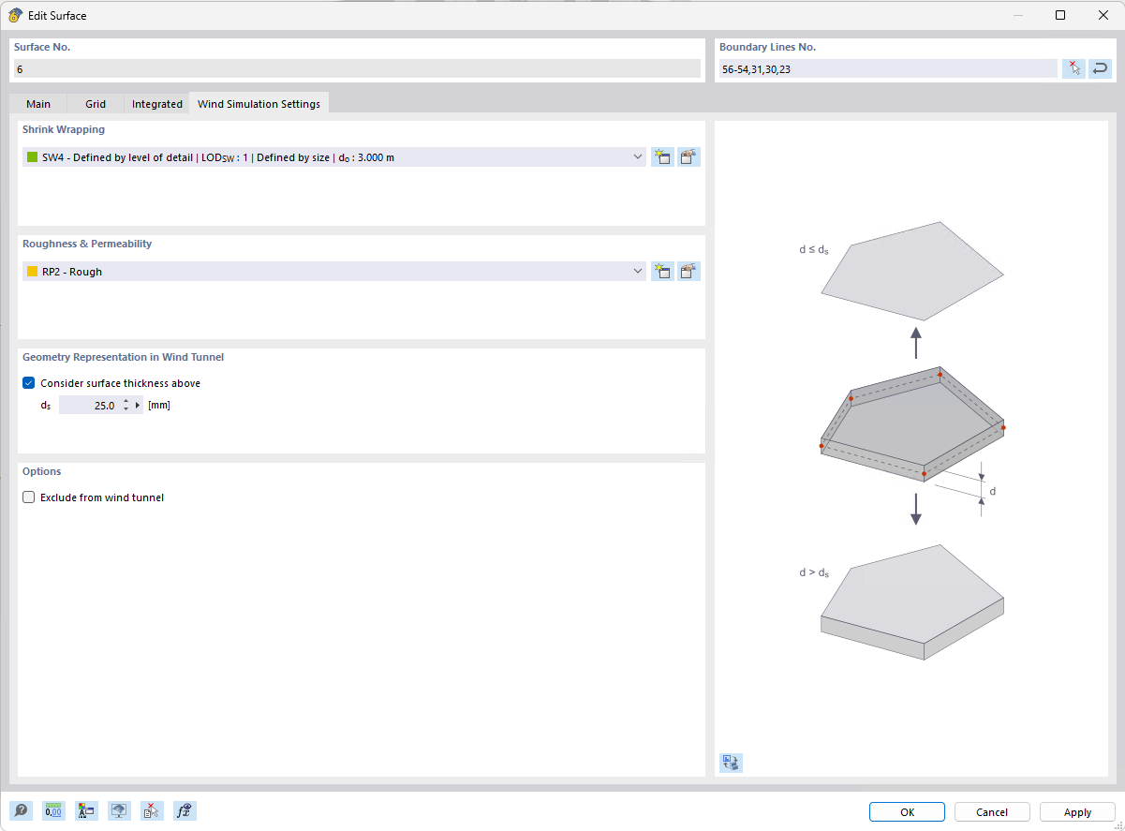Expand the detail arrow beside the ds spinner
The width and height of the screenshot is (1125, 831).
(x=137, y=404)
